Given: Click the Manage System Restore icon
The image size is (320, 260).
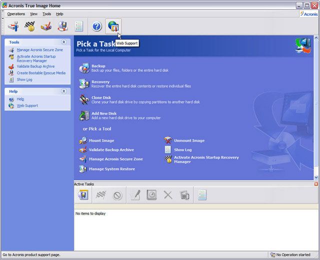Looking at the screenshot, I should [x=83, y=169].
